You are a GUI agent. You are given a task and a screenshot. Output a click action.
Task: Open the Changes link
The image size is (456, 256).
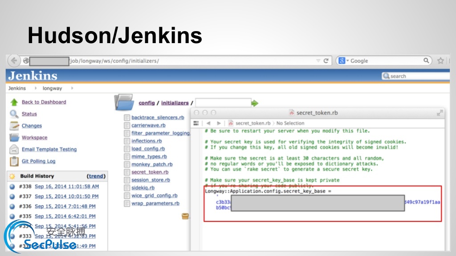pos(32,126)
